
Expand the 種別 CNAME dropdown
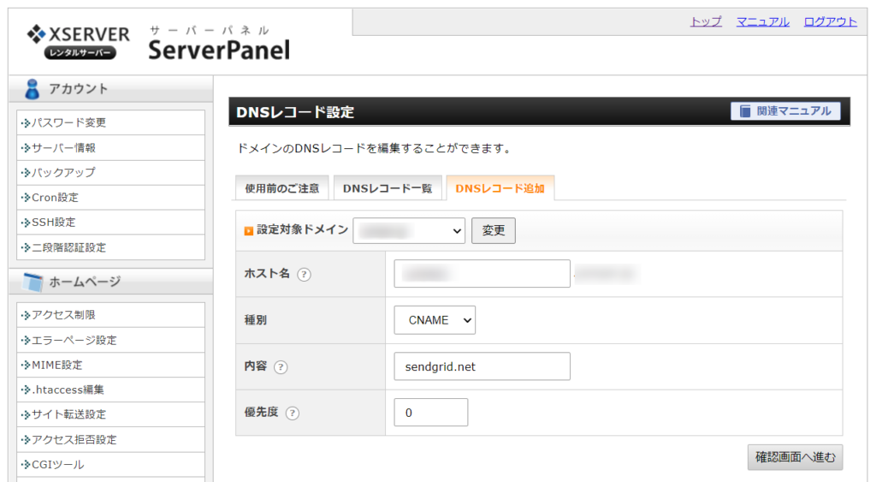click(435, 320)
